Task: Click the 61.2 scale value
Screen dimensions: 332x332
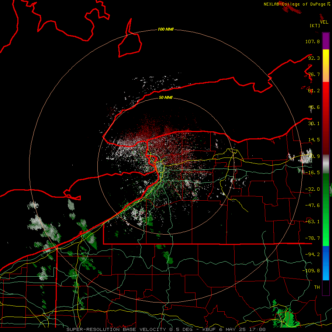Action: (x=314, y=91)
